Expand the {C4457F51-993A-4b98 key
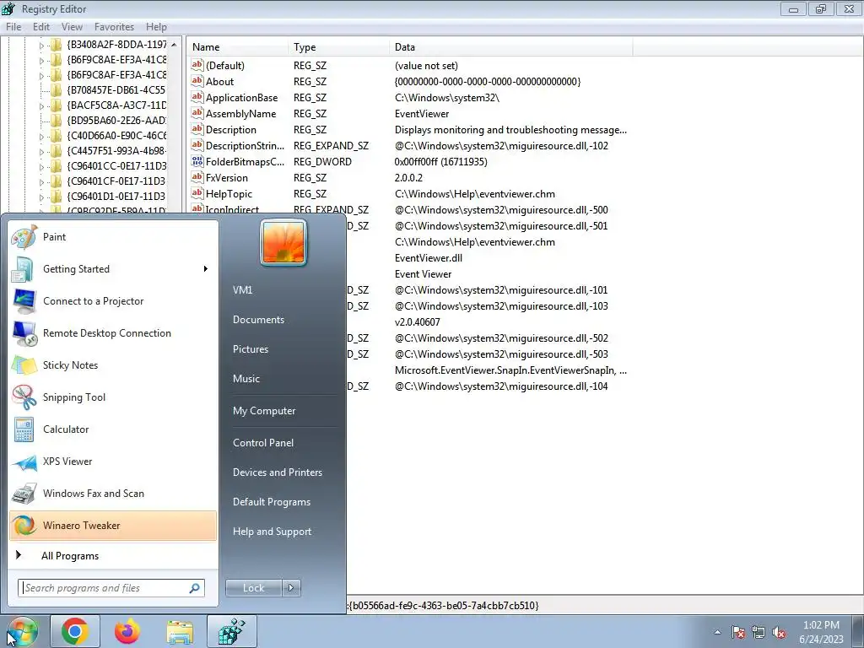The width and height of the screenshot is (864, 648). point(41,151)
